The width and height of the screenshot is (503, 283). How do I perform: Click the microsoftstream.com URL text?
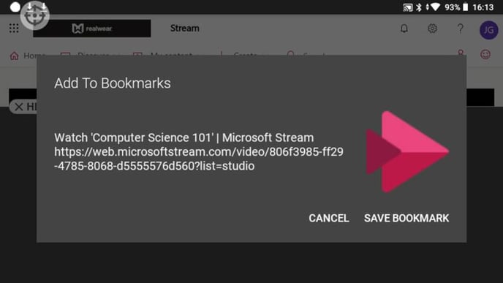199,159
